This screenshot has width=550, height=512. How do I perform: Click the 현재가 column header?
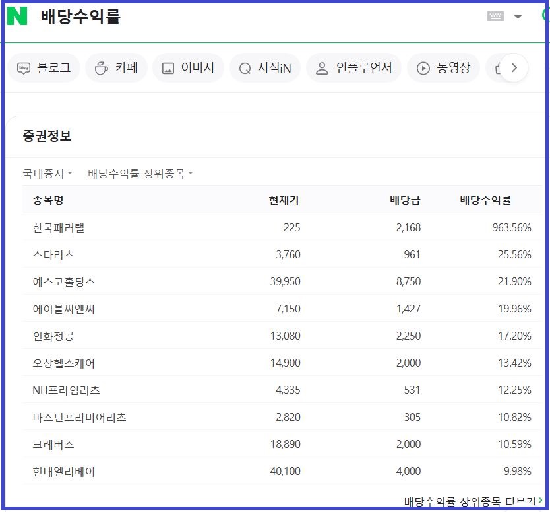coord(284,200)
